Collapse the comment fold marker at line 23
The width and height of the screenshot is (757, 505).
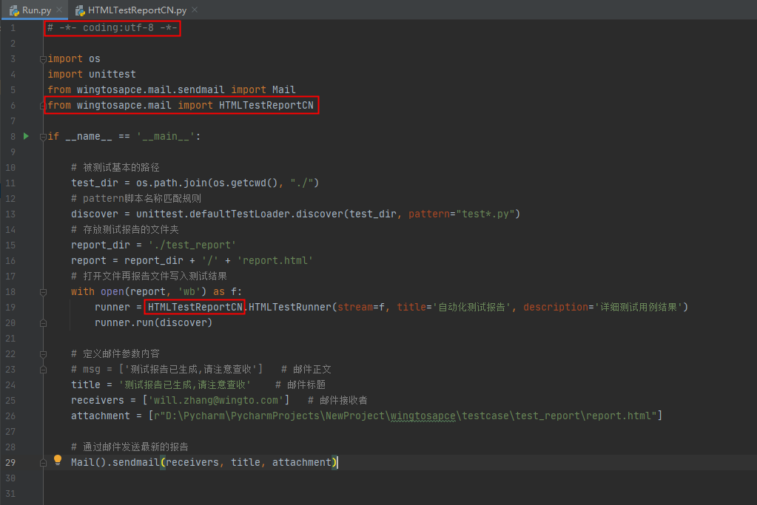pyautogui.click(x=42, y=369)
